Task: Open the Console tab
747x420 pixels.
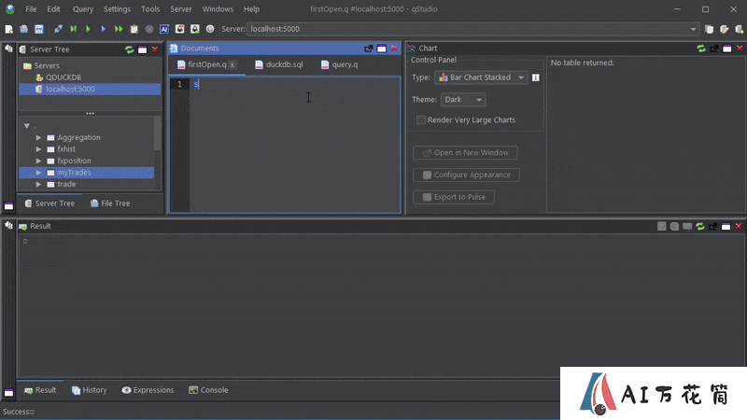Action: pos(208,390)
